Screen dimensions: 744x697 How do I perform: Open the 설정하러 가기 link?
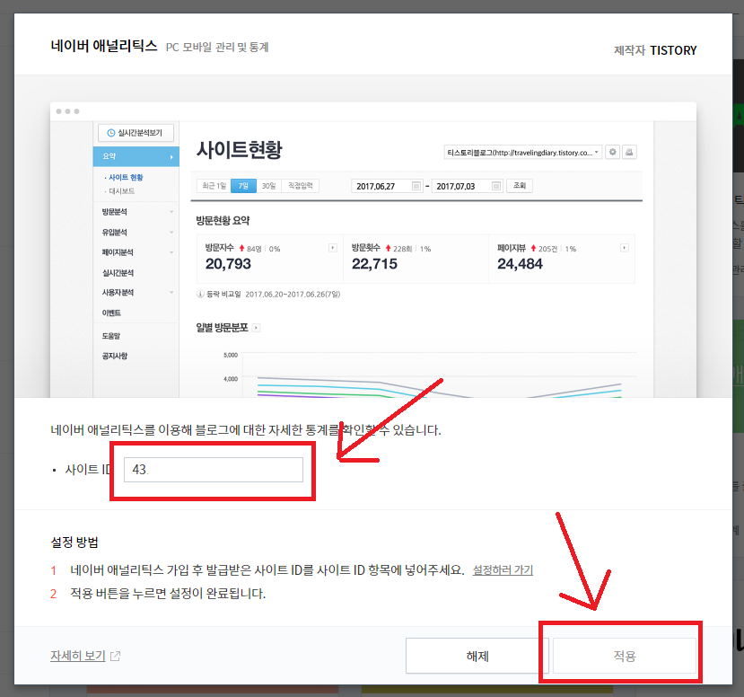503,569
